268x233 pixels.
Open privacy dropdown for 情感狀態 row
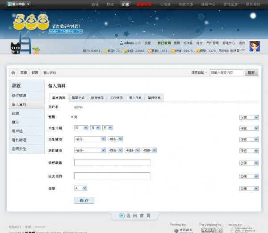pyautogui.click(x=249, y=163)
